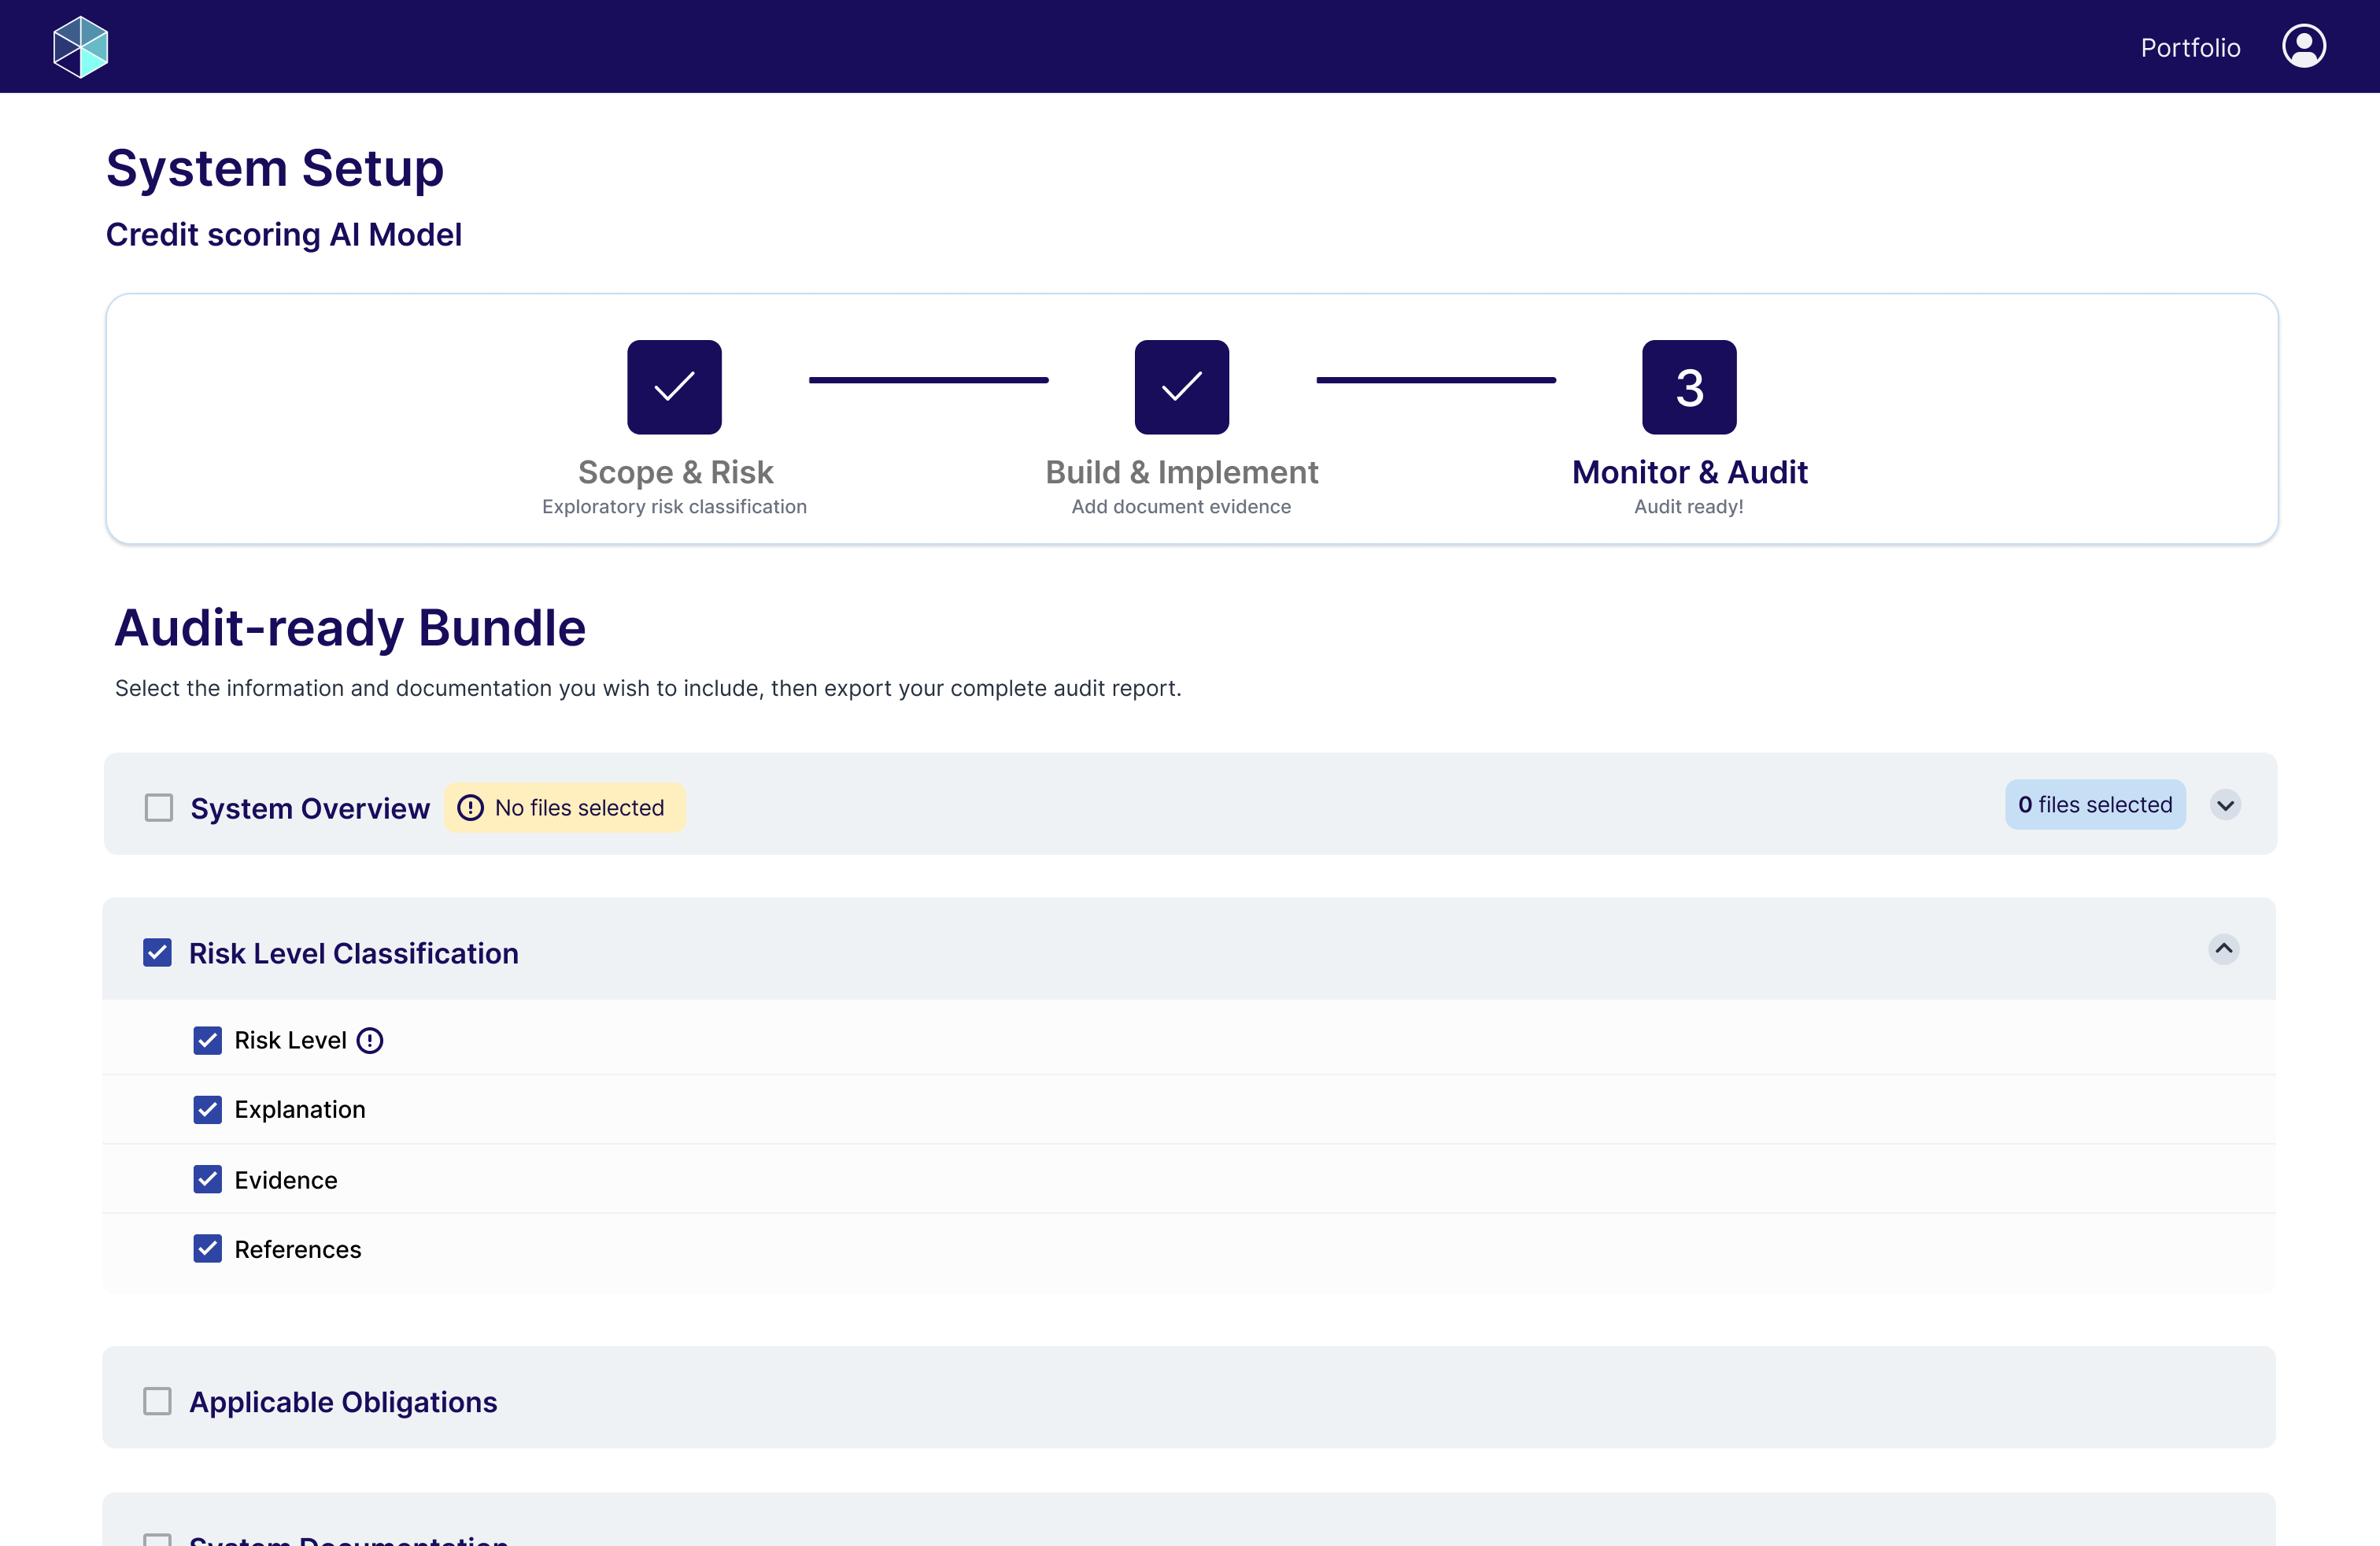Click the info icon next to Risk Level

click(369, 1040)
